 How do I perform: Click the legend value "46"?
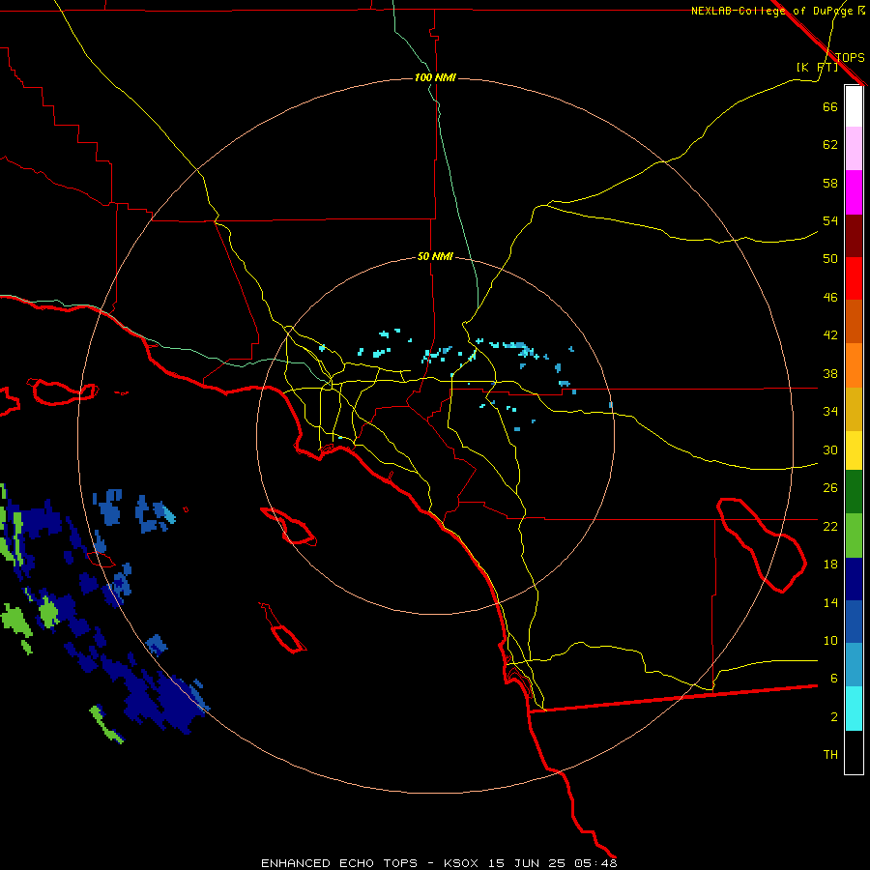click(x=830, y=298)
